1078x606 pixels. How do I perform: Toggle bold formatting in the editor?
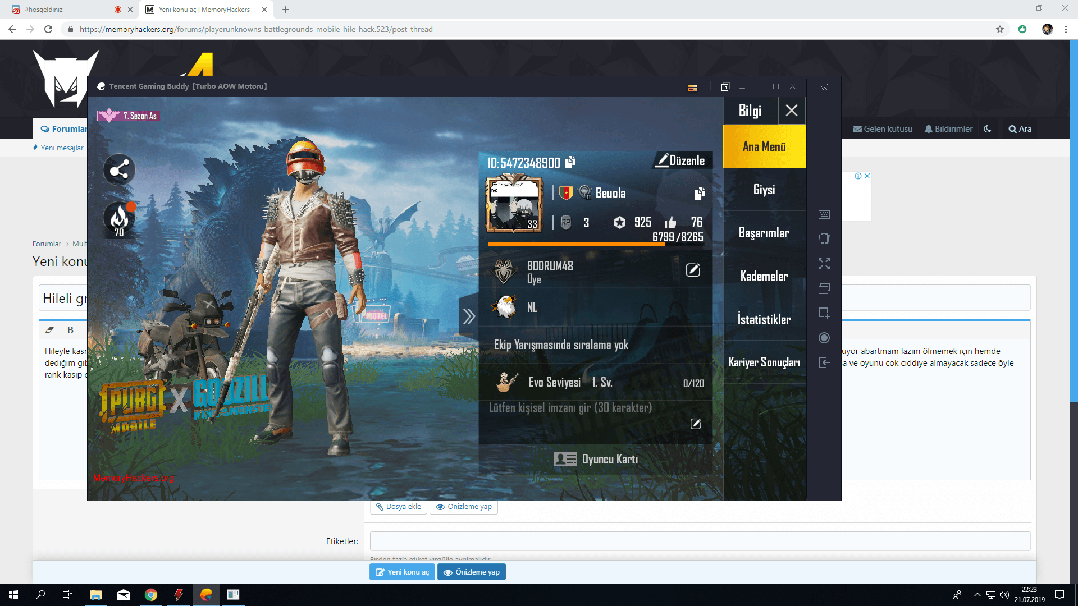coord(70,330)
